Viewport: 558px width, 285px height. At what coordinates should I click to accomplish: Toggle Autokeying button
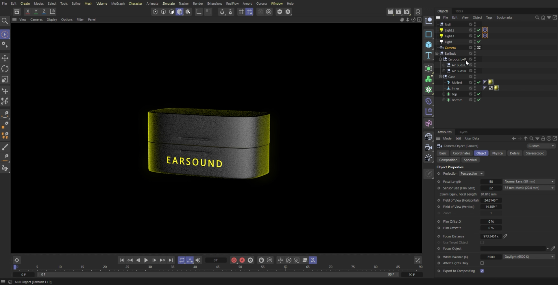242,260
